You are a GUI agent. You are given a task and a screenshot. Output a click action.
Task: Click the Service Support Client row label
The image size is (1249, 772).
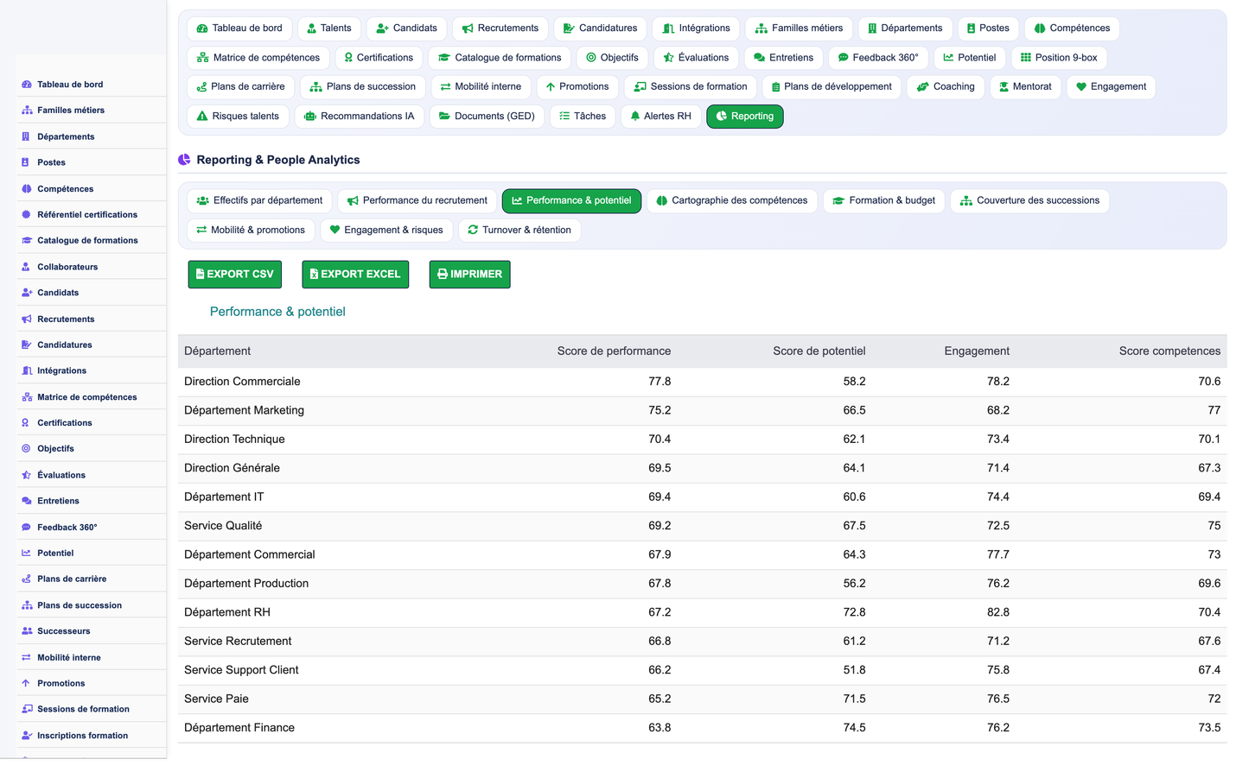(241, 670)
